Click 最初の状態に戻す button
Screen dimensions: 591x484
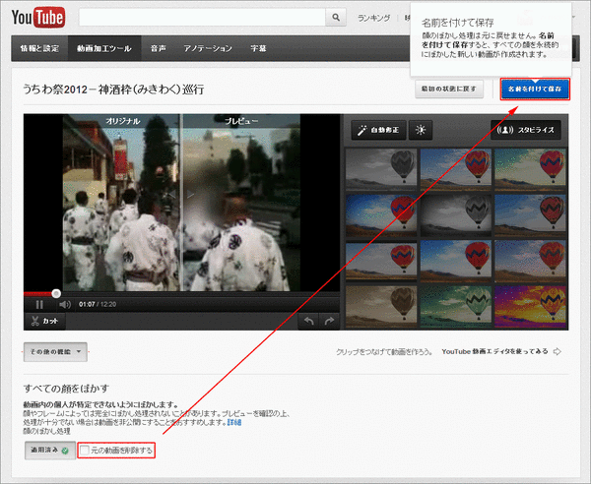pos(449,90)
